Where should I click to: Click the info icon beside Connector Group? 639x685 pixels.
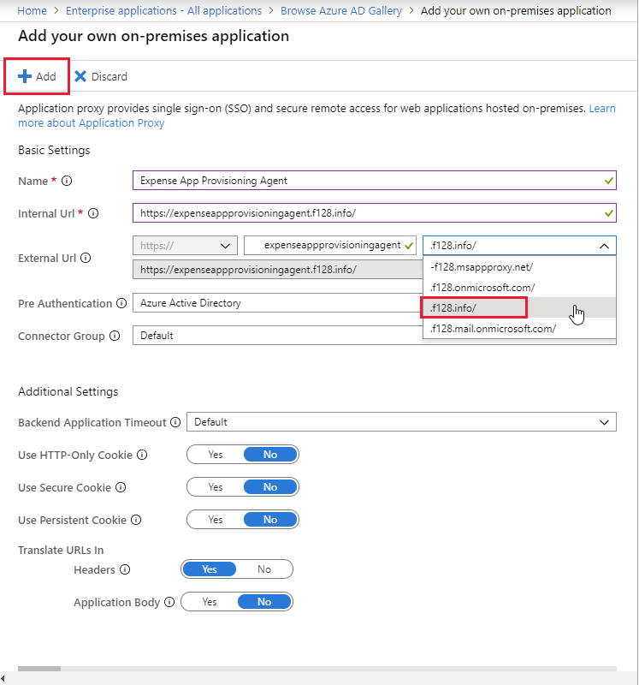pos(115,336)
